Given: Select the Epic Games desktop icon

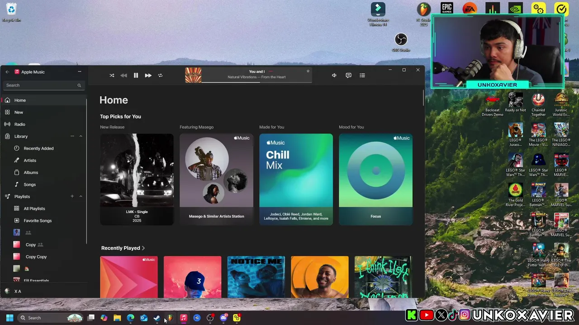Looking at the screenshot, I should point(446,9).
